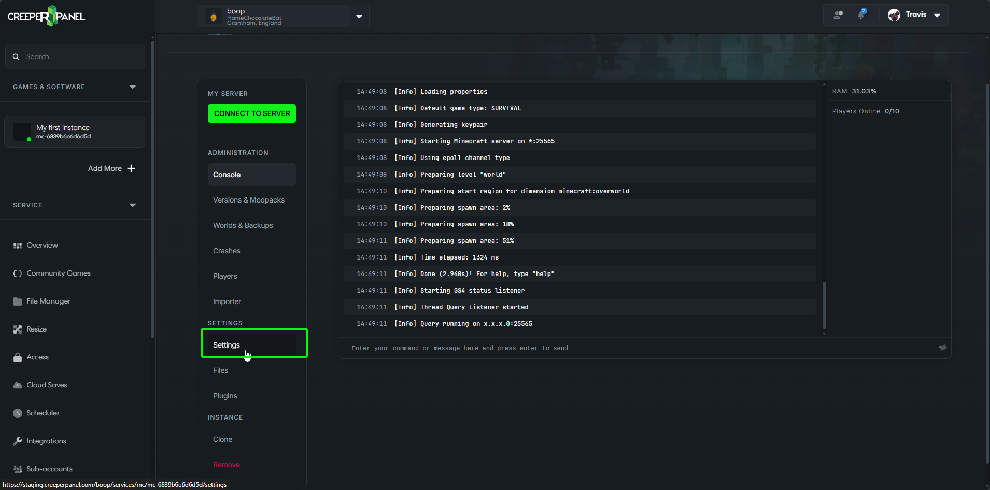Open the notifications bell

coord(861,15)
